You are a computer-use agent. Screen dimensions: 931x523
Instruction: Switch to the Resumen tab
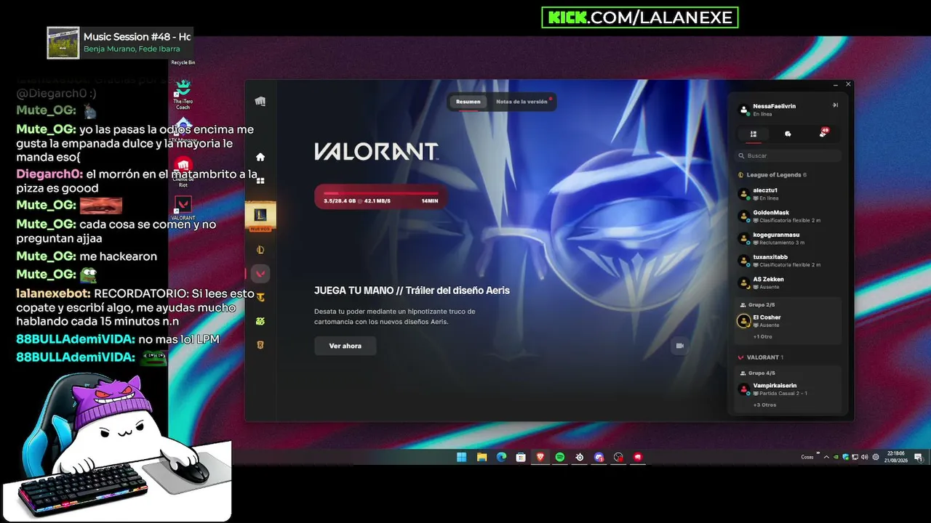tap(468, 102)
